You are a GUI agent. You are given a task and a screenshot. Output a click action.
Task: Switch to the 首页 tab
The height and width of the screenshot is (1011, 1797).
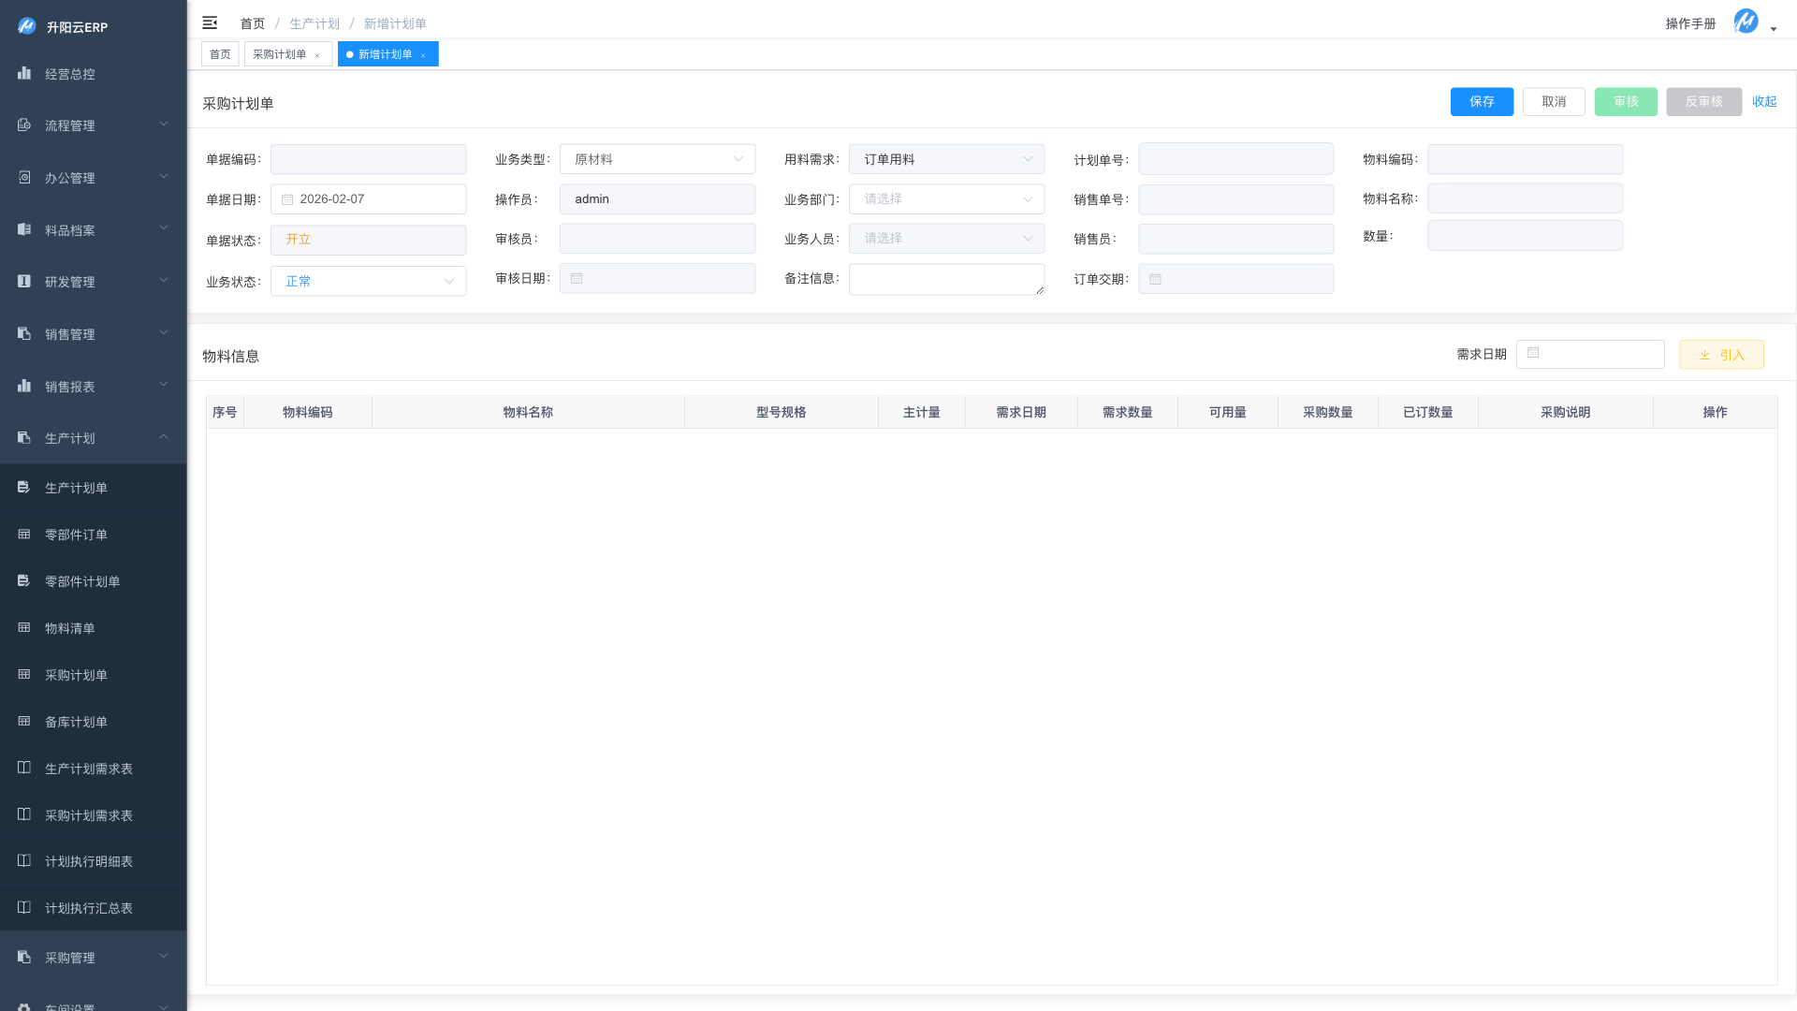coord(220,54)
